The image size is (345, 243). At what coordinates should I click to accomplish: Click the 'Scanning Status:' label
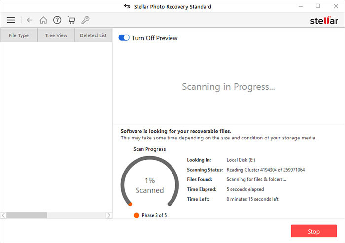point(205,170)
